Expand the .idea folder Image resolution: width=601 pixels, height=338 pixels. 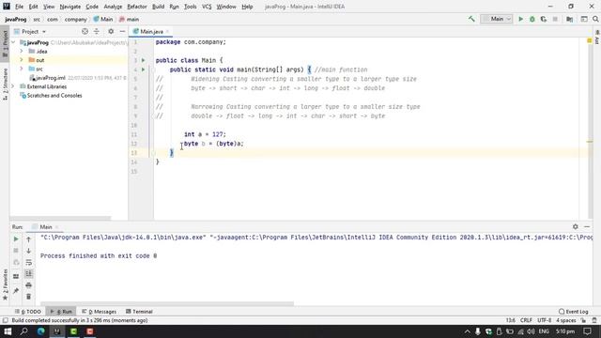[x=22, y=51]
